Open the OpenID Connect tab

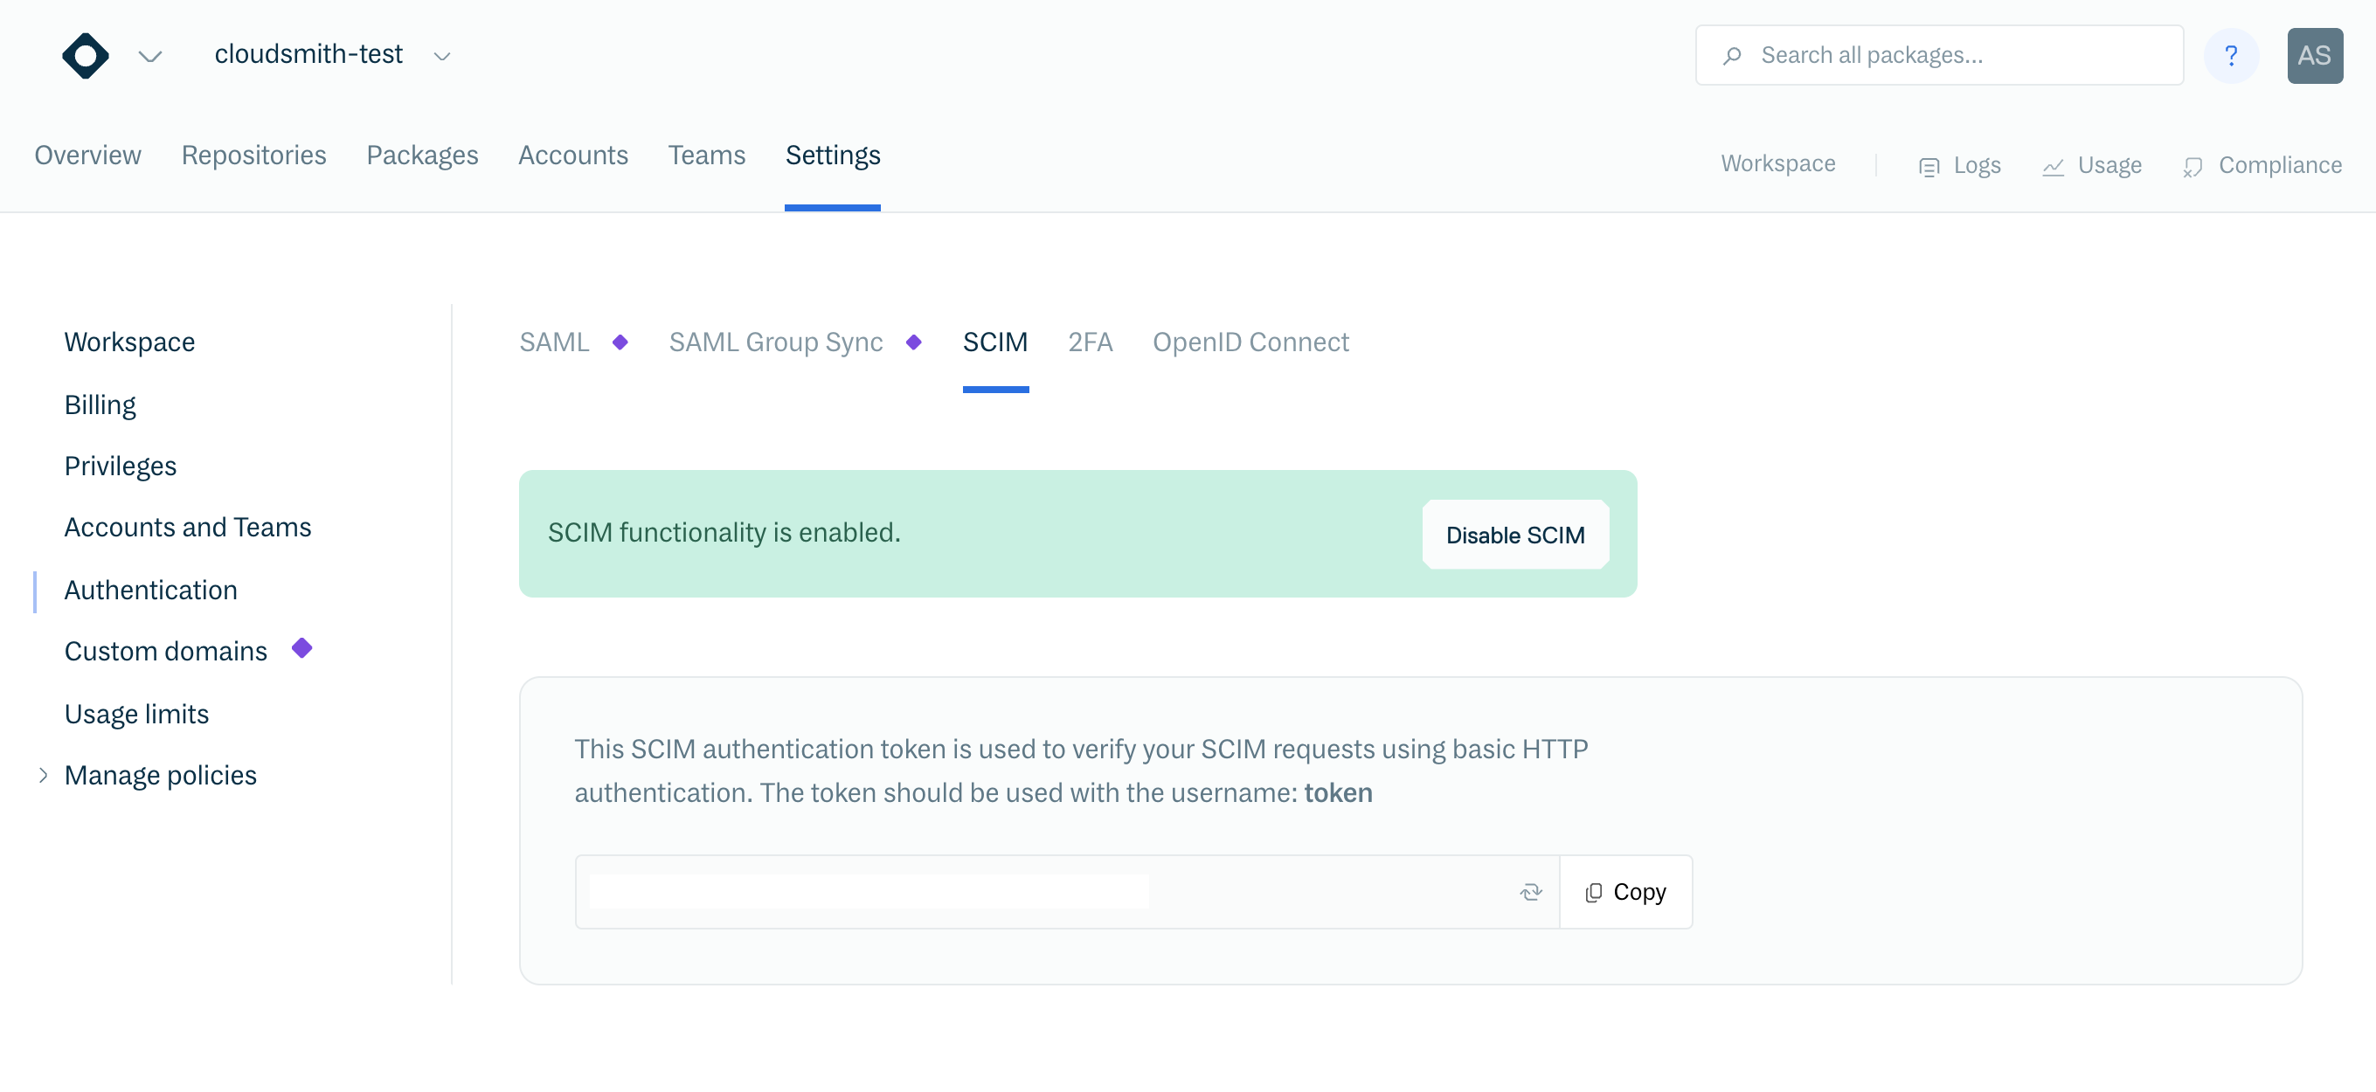1250,342
